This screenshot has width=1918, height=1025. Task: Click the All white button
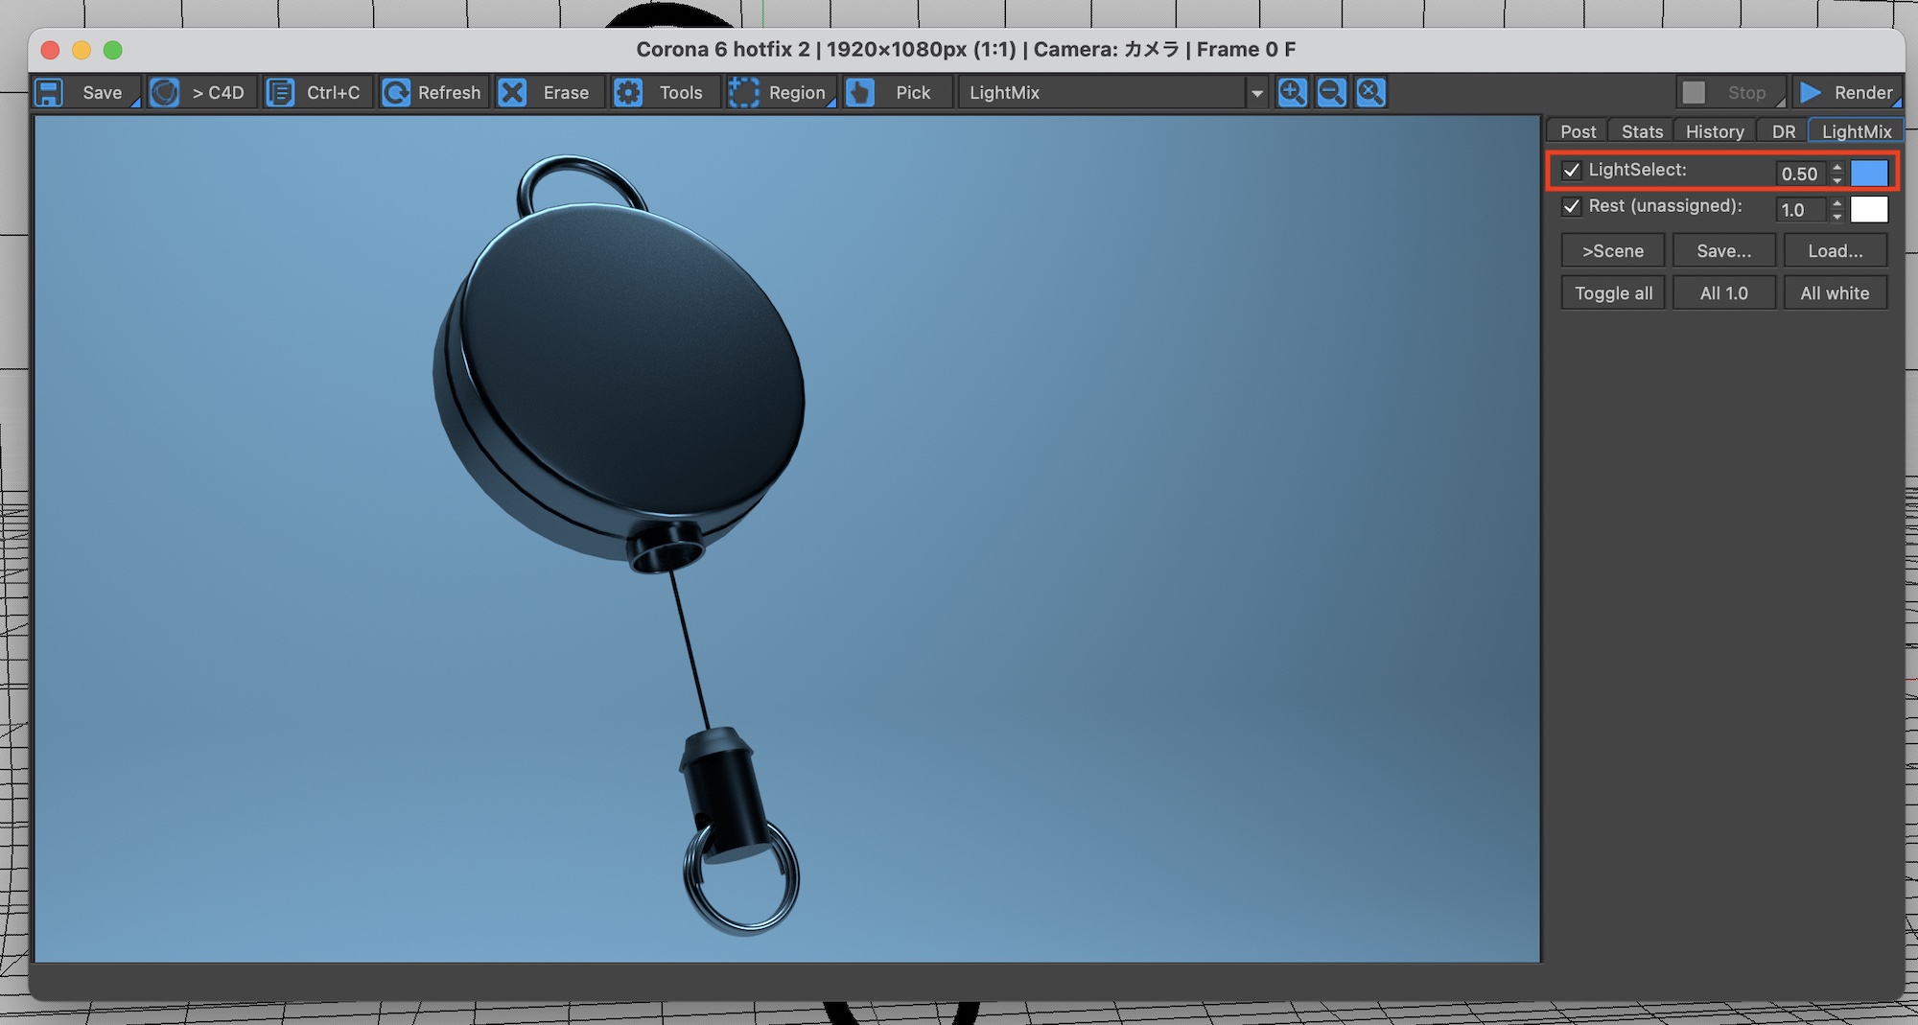1835,293
